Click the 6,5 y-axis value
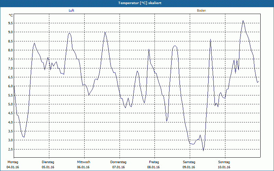 (11, 77)
